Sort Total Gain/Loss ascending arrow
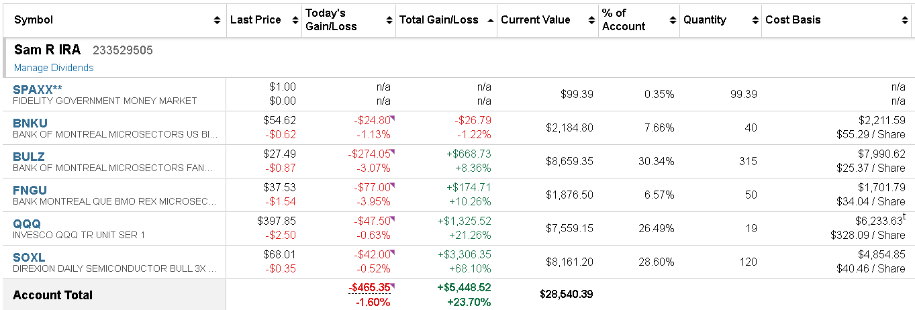The image size is (915, 310). (491, 20)
